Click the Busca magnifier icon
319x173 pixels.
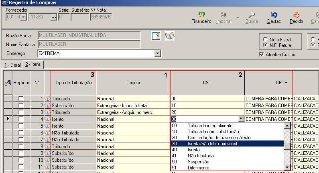tap(252, 16)
